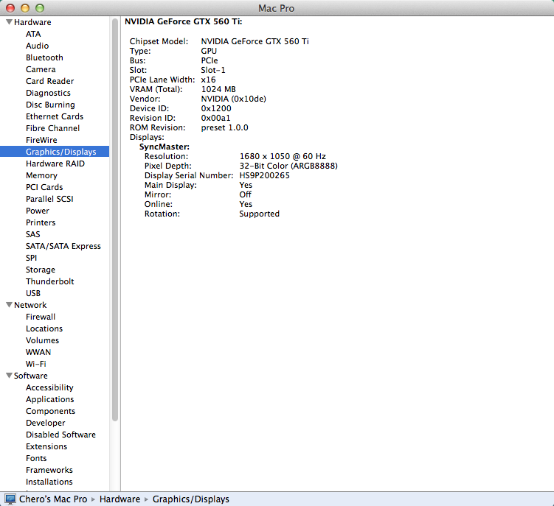Open Locations under Network
The width and height of the screenshot is (554, 506).
click(44, 328)
